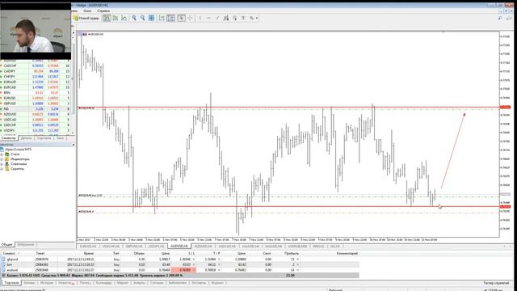
Task: Click highlighted S/L cell of audusd
Action: tap(183, 270)
